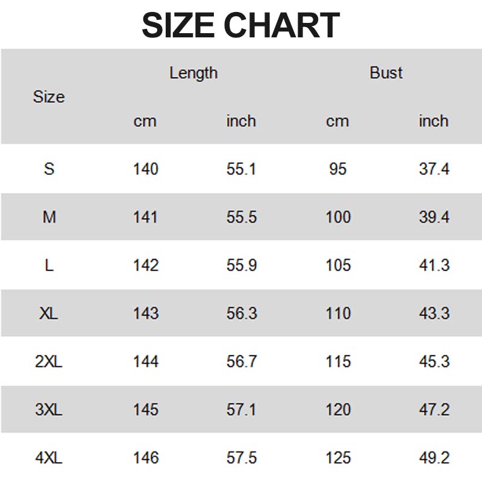Screen dimensions: 482x482
Task: Click the 2XL size row label
Action: 49,362
